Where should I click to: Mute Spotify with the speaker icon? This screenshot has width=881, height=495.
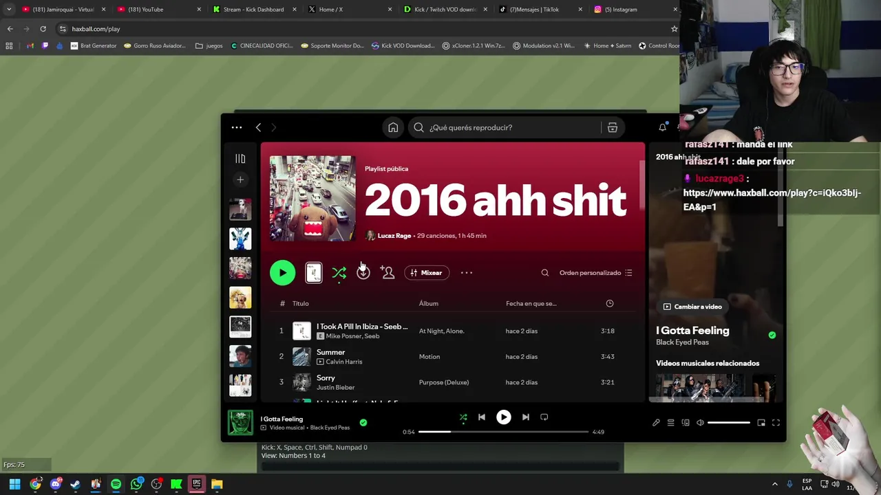click(700, 423)
